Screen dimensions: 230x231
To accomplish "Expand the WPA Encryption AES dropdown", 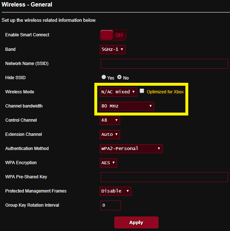I will tap(108, 163).
